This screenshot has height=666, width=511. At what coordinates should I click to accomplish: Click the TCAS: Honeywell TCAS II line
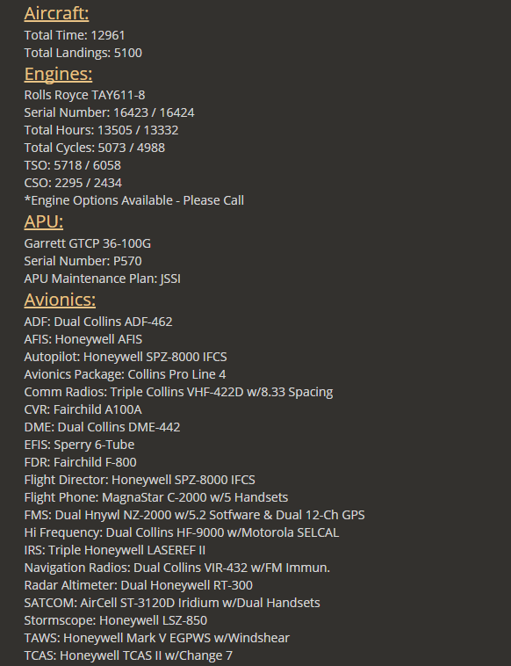(128, 655)
